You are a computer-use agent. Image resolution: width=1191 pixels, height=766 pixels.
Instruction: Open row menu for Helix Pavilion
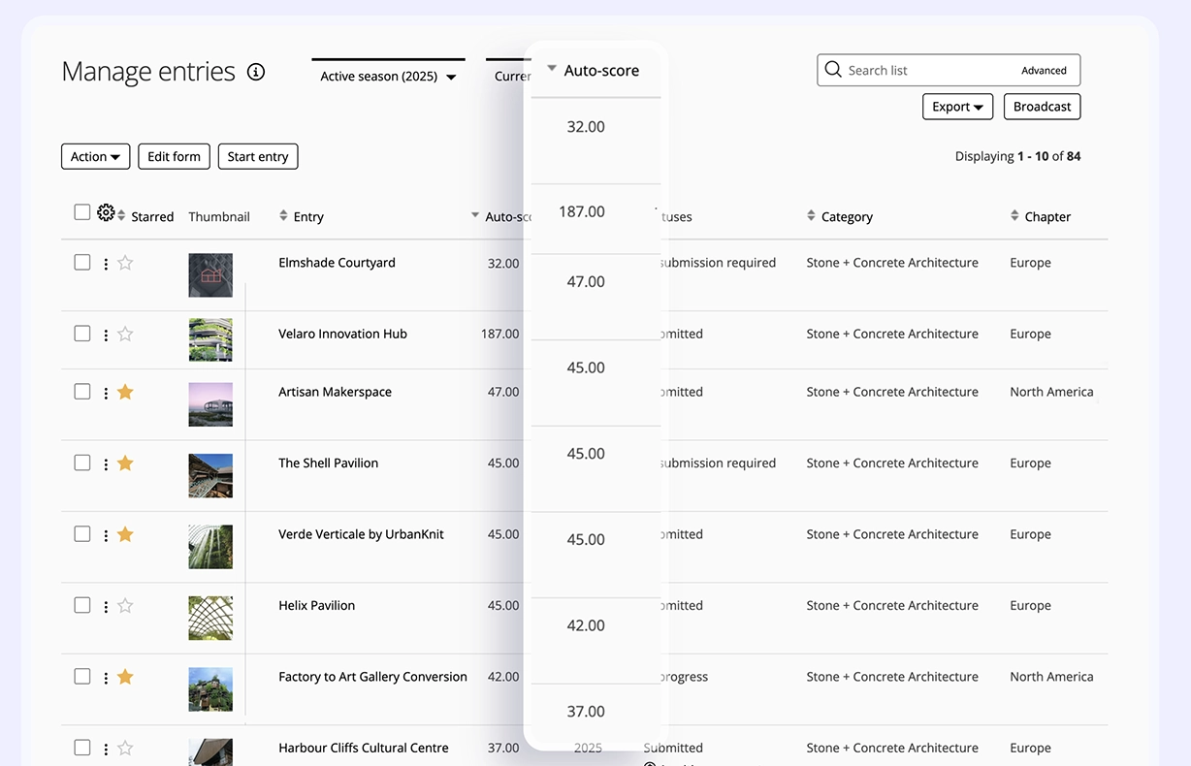106,607
